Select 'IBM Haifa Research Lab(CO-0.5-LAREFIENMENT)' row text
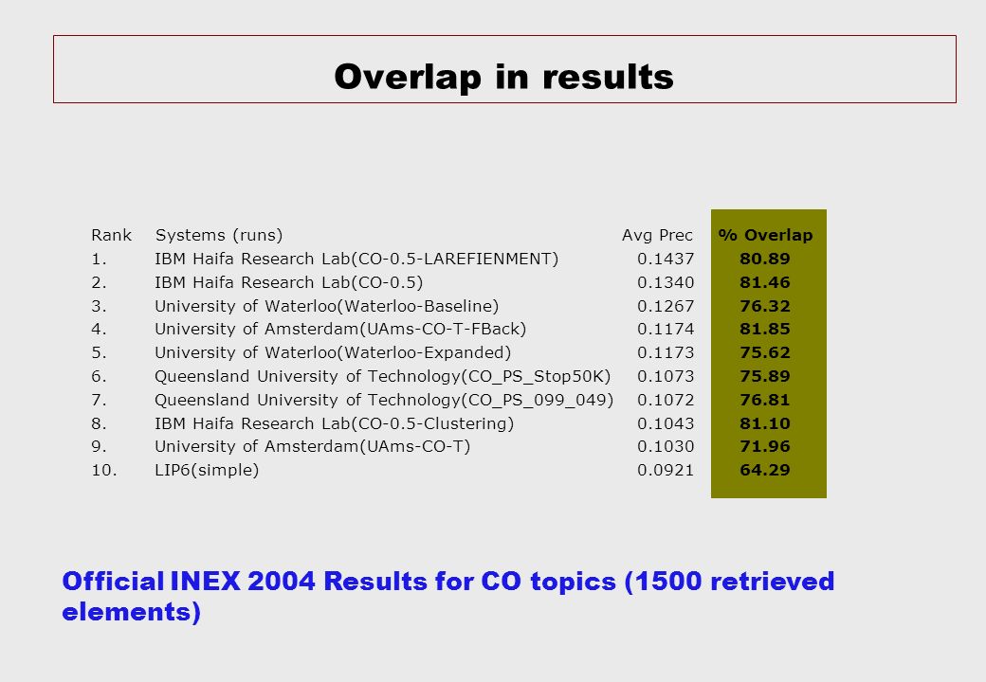 (x=356, y=259)
